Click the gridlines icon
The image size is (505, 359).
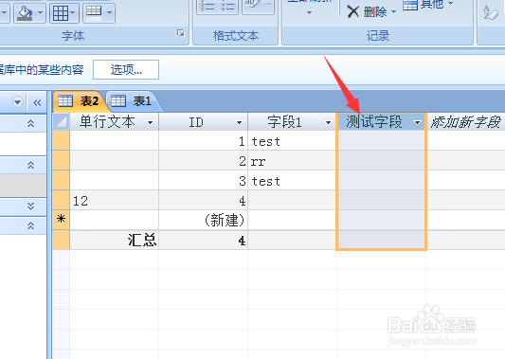[x=61, y=13]
